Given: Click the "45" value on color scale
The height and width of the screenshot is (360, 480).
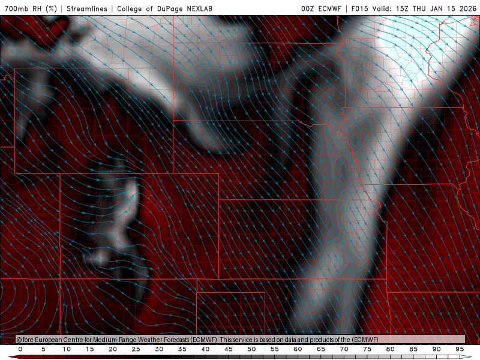Looking at the screenshot, I should point(229,349).
